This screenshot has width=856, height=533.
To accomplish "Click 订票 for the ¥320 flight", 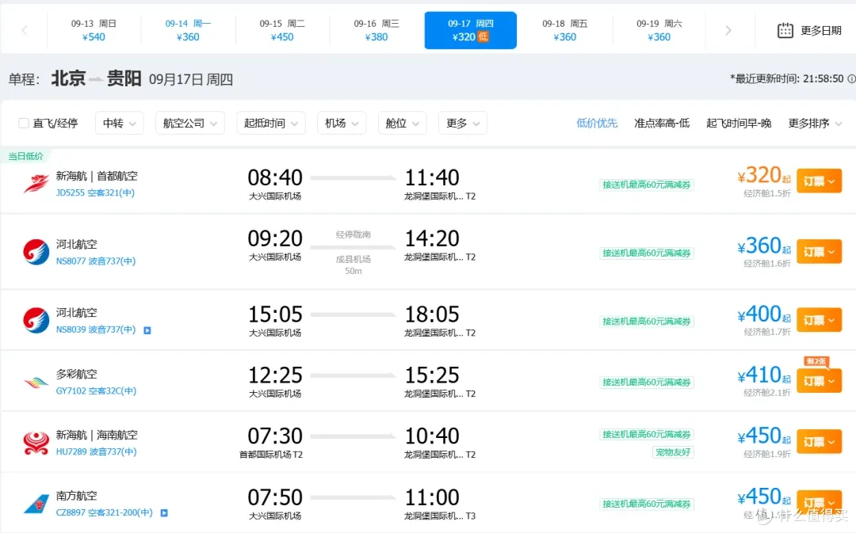I will 819,181.
